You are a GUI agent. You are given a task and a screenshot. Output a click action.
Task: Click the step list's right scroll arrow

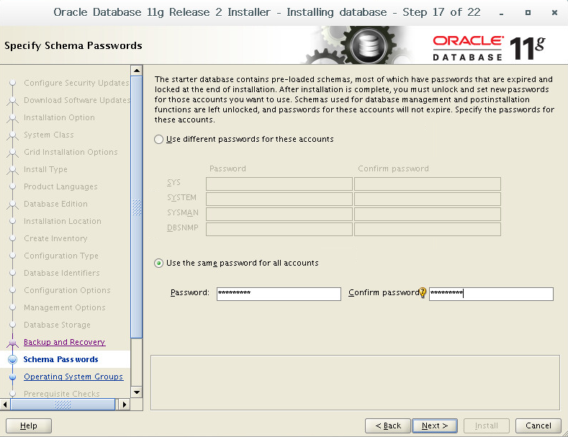[125, 404]
